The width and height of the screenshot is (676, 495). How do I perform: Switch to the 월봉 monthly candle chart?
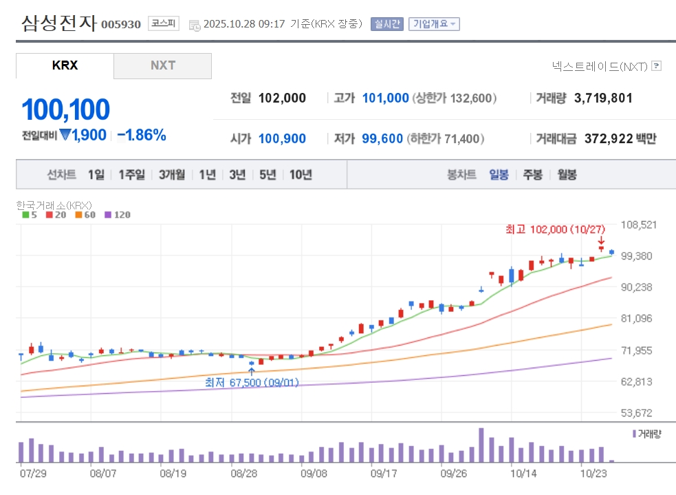pos(567,175)
